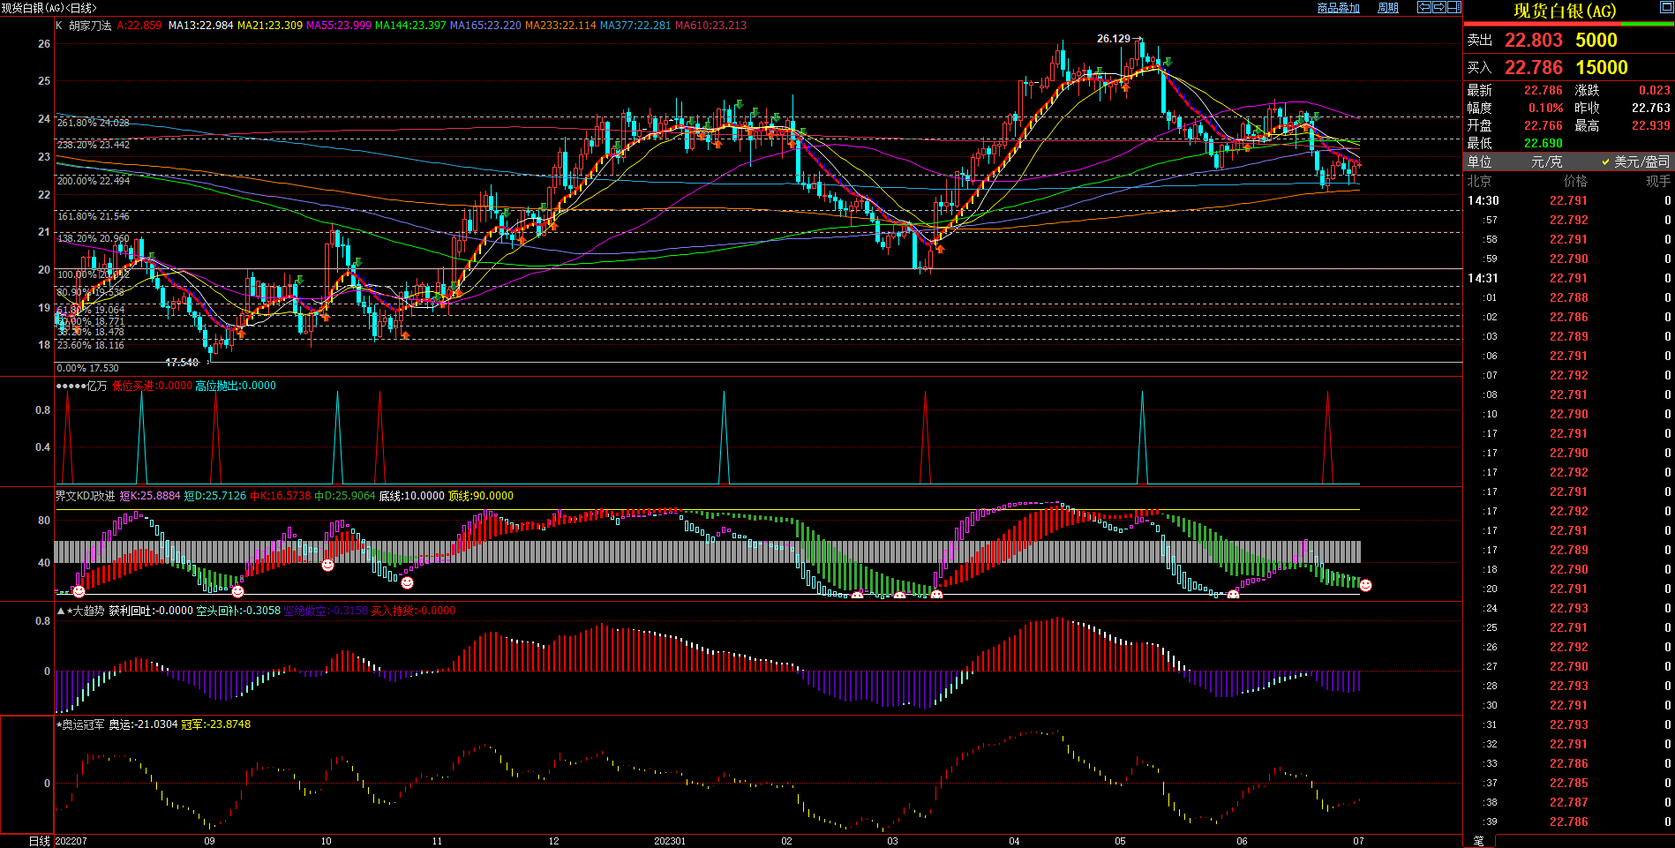Open the 胡家刀法 main chart indicator label
1675x848 pixels.
pyautogui.click(x=90, y=26)
